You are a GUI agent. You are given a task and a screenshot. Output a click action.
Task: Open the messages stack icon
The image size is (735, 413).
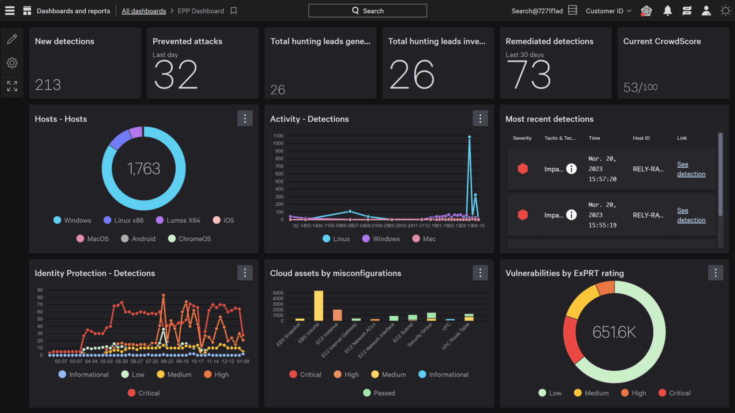(x=687, y=11)
